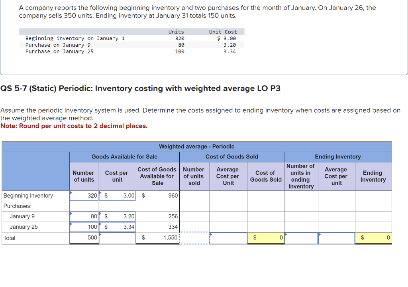
Task: Click Number of units column header
Action: click(84, 176)
